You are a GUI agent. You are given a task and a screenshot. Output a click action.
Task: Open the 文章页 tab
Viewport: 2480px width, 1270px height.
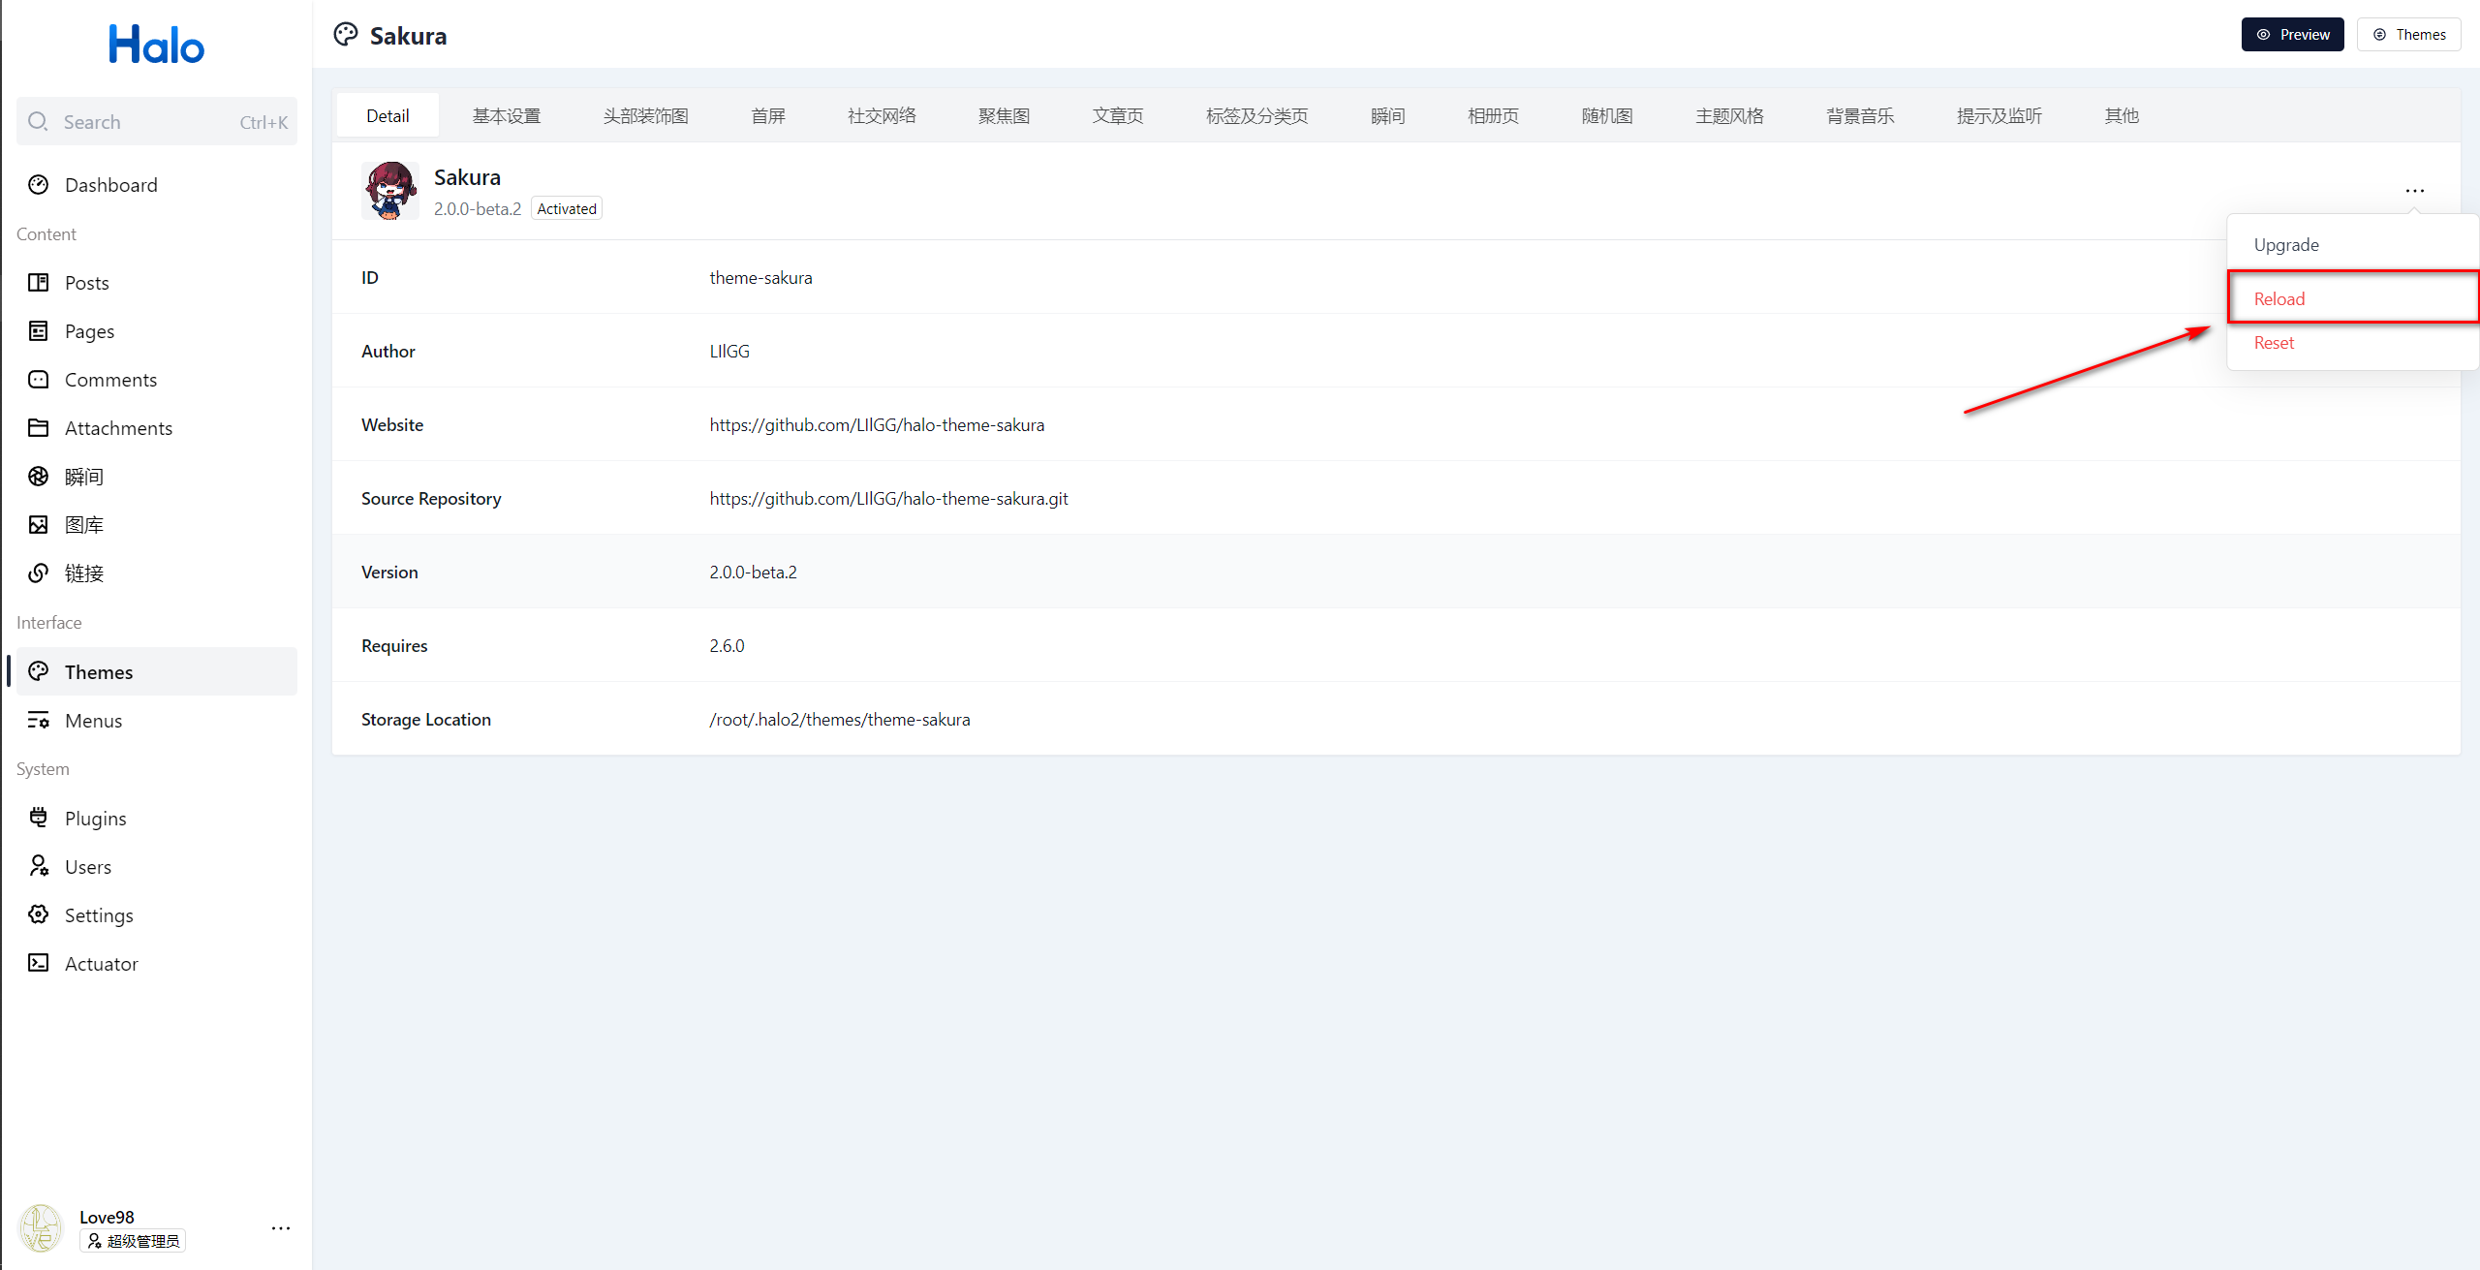(x=1117, y=114)
